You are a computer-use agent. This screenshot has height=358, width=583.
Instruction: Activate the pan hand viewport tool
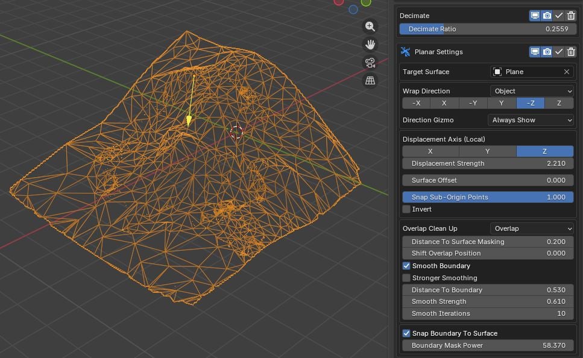pyautogui.click(x=370, y=44)
